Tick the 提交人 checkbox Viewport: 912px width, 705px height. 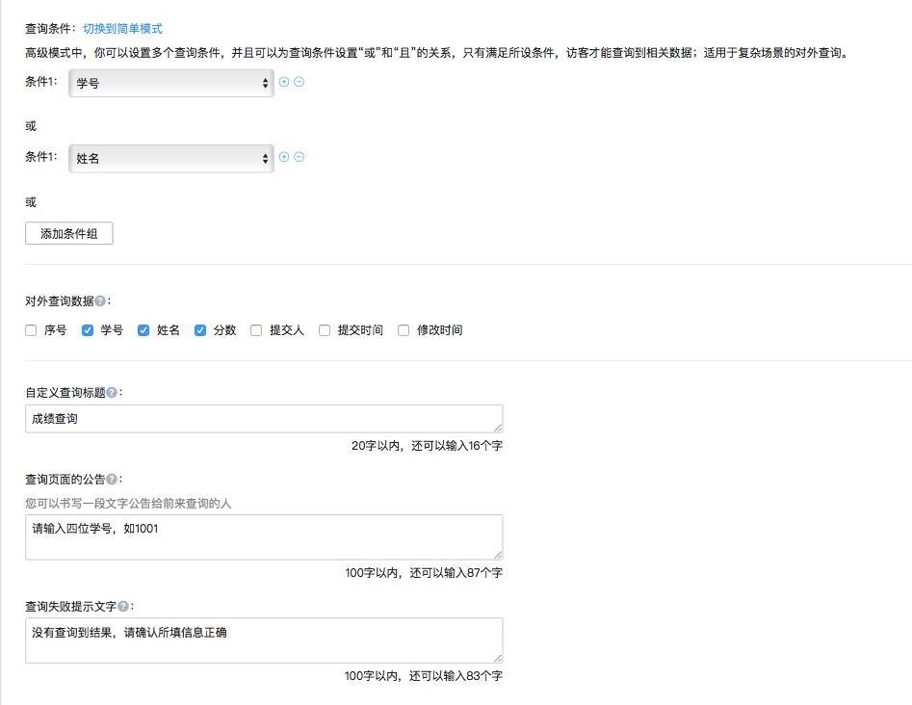256,330
